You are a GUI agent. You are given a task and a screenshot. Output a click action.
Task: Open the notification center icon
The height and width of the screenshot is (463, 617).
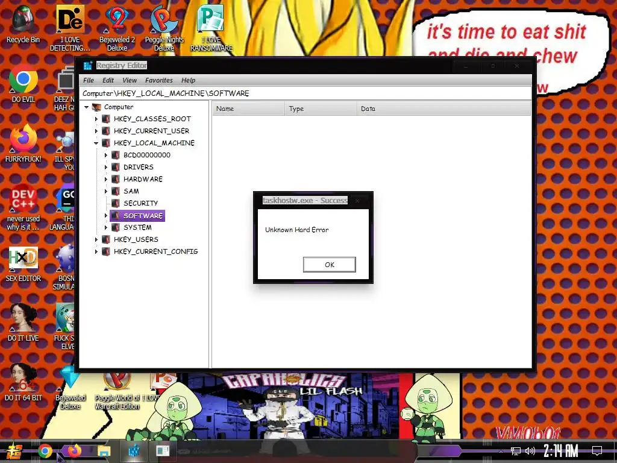pos(597,451)
